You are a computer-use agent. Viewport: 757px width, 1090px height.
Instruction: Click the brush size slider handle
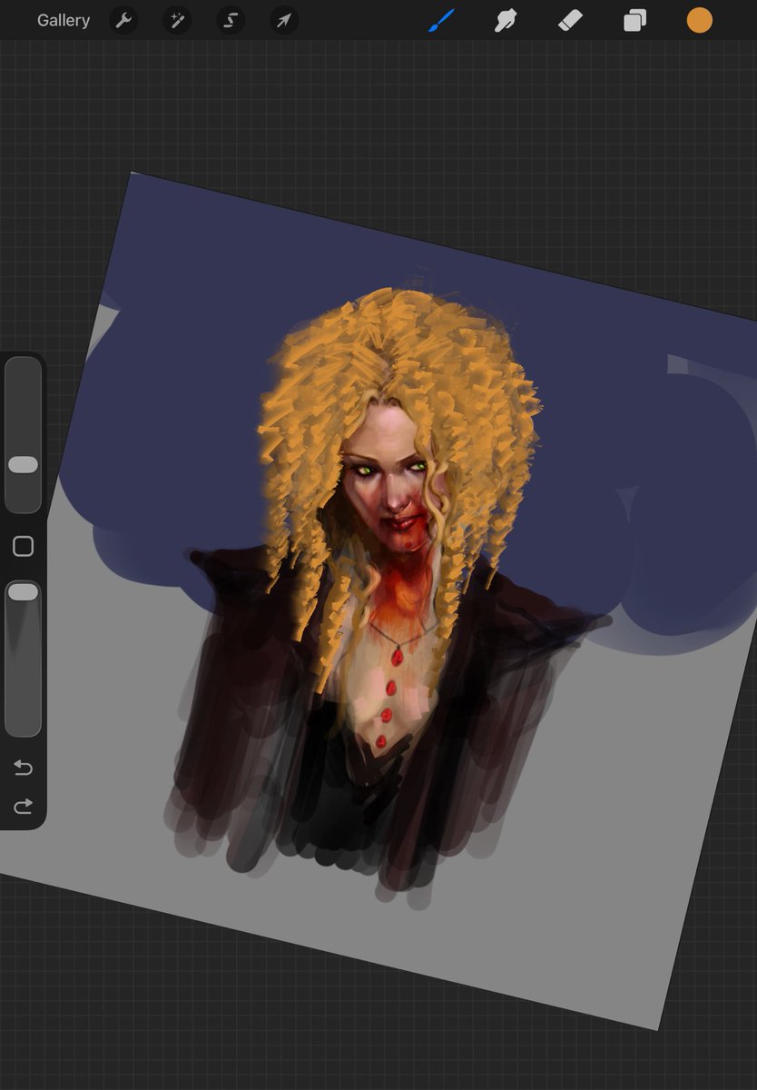click(23, 464)
